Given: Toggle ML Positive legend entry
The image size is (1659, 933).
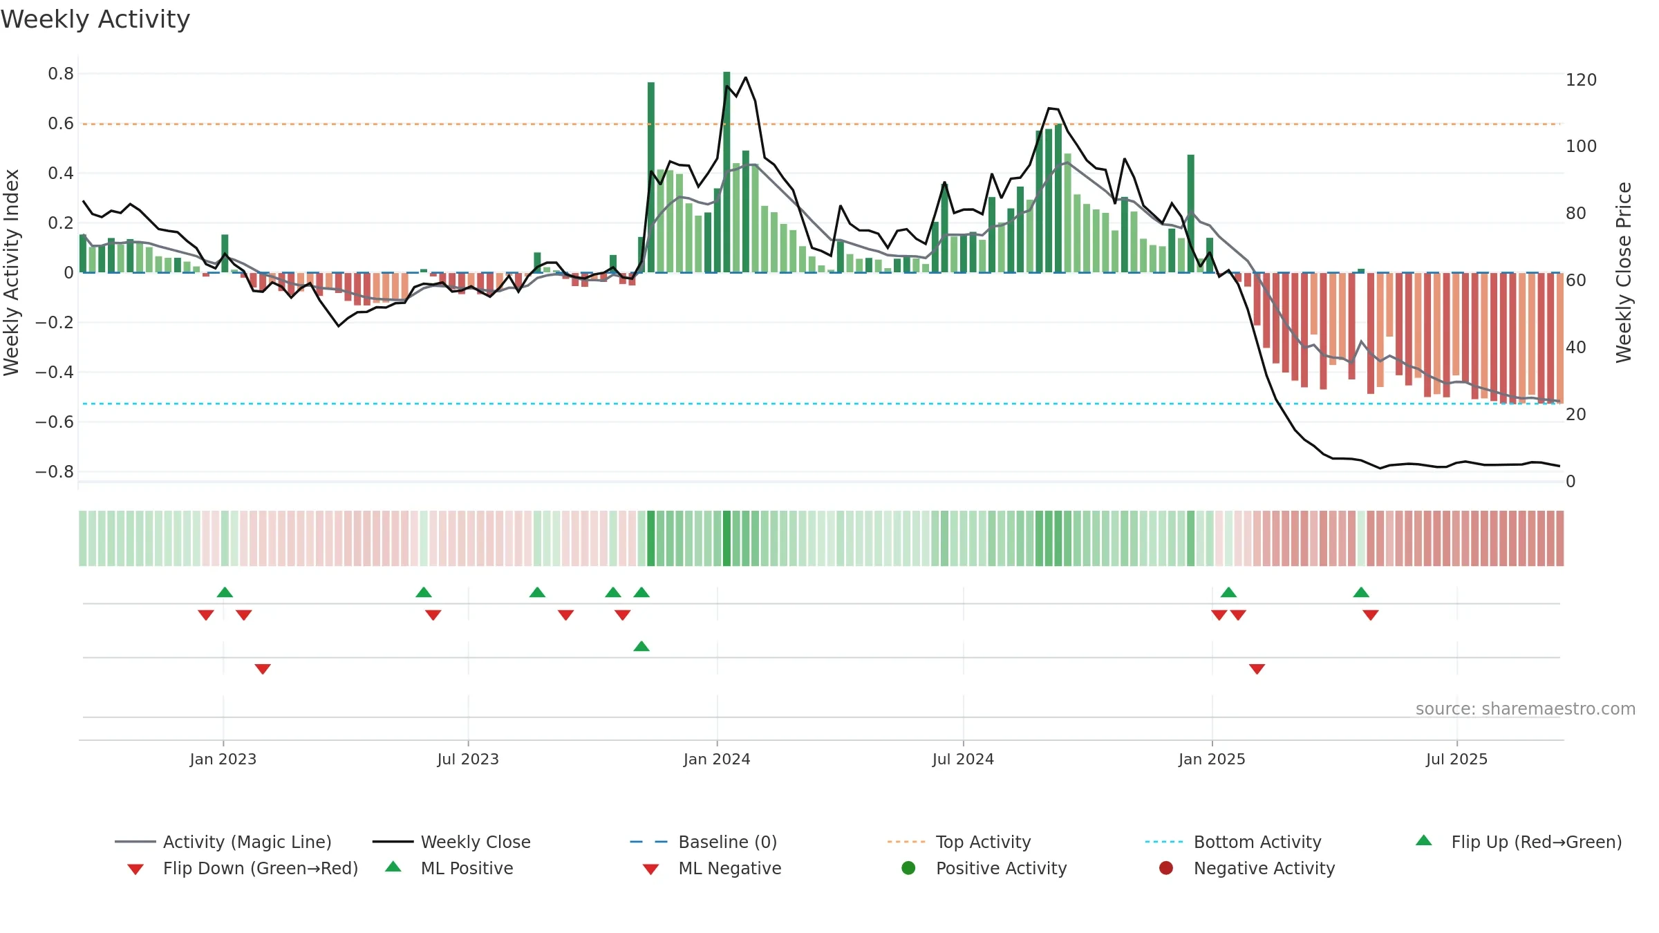Looking at the screenshot, I should click(449, 868).
